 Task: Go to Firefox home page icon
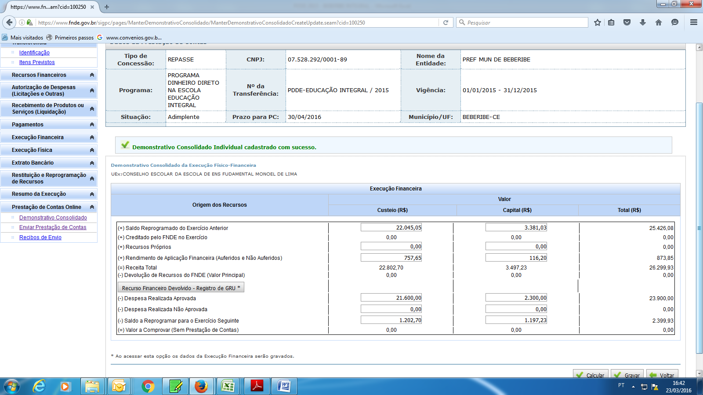pyautogui.click(x=658, y=22)
